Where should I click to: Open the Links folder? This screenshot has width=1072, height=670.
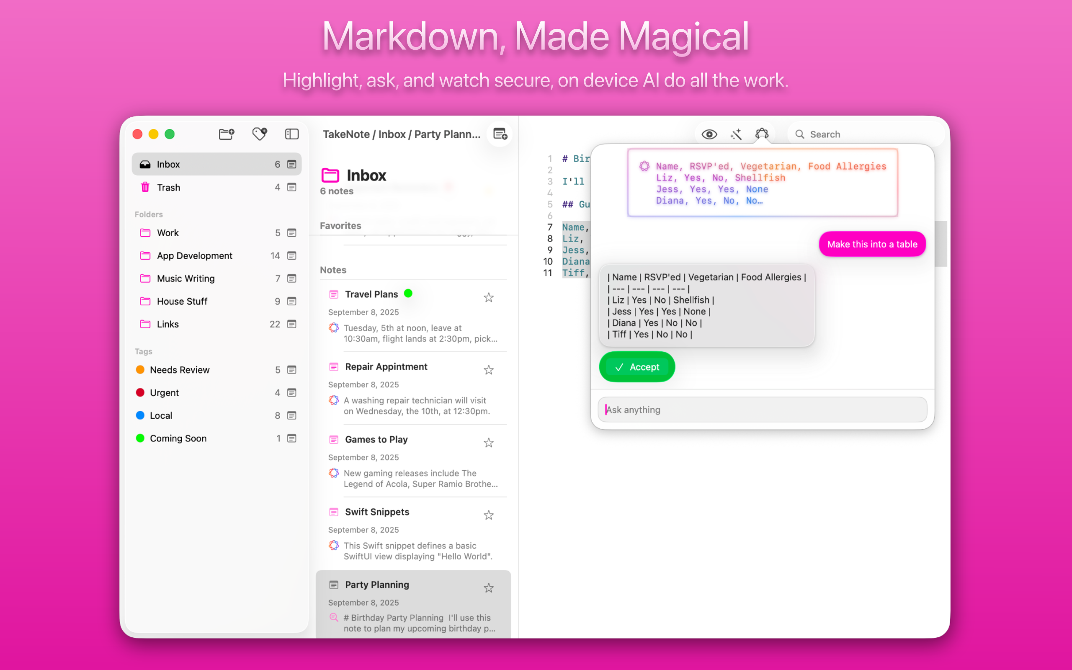click(x=216, y=325)
